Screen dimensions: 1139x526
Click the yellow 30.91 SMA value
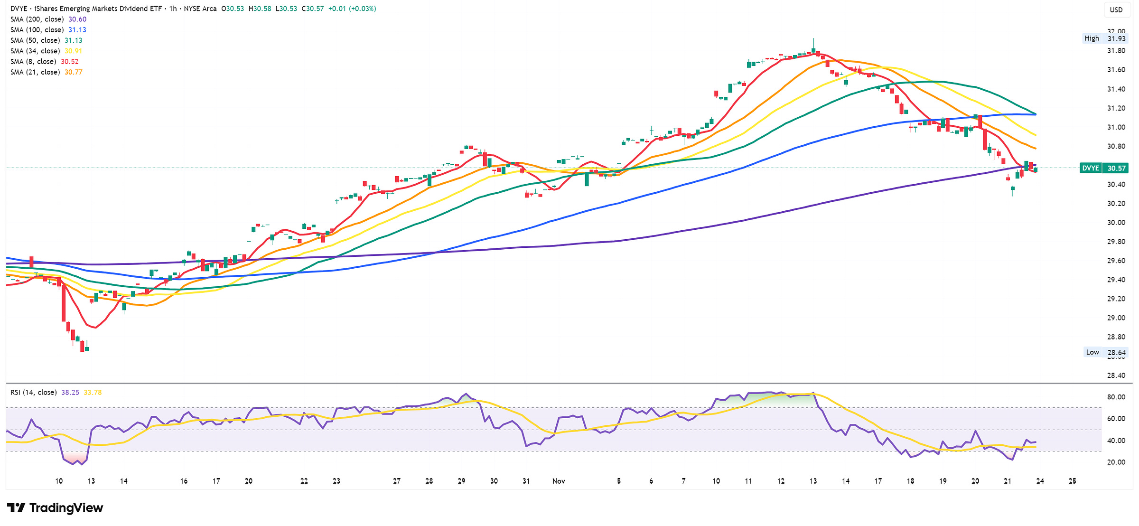tap(73, 51)
